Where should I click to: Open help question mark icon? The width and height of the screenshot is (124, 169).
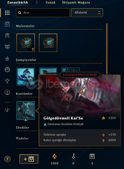(7, 159)
